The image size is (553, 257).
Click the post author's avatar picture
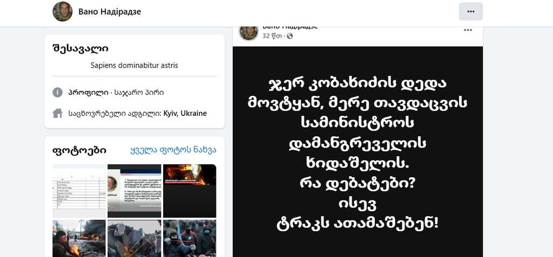click(248, 33)
